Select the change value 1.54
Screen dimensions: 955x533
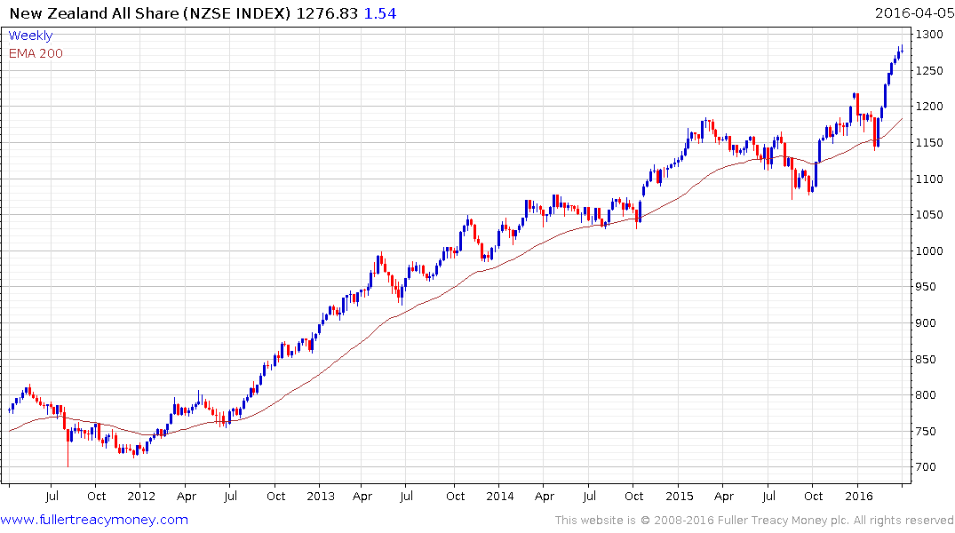[380, 13]
